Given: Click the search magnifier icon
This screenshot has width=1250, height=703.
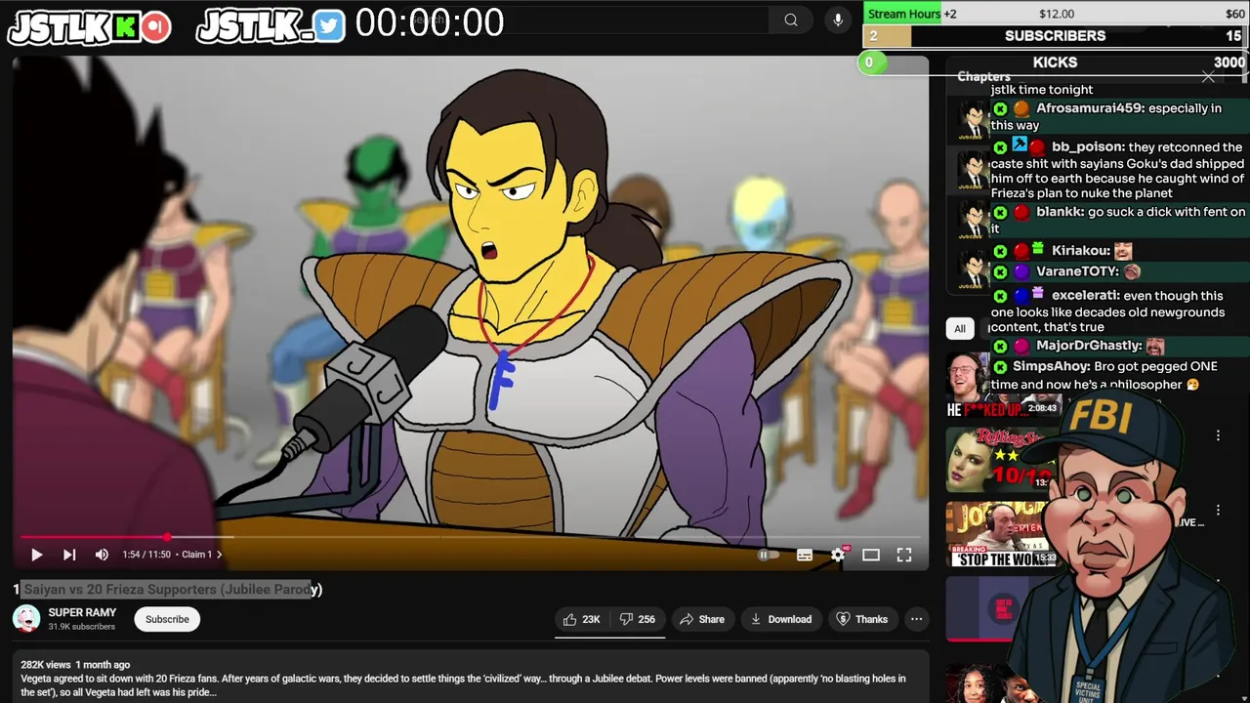Looking at the screenshot, I should click(791, 20).
